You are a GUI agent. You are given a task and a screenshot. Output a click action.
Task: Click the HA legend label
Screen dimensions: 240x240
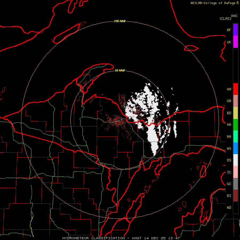(x=229, y=89)
